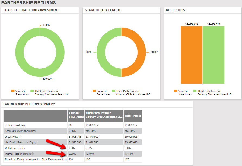
Task: Click green Third Party Investor swatch in equity chart
Action: [32, 91]
